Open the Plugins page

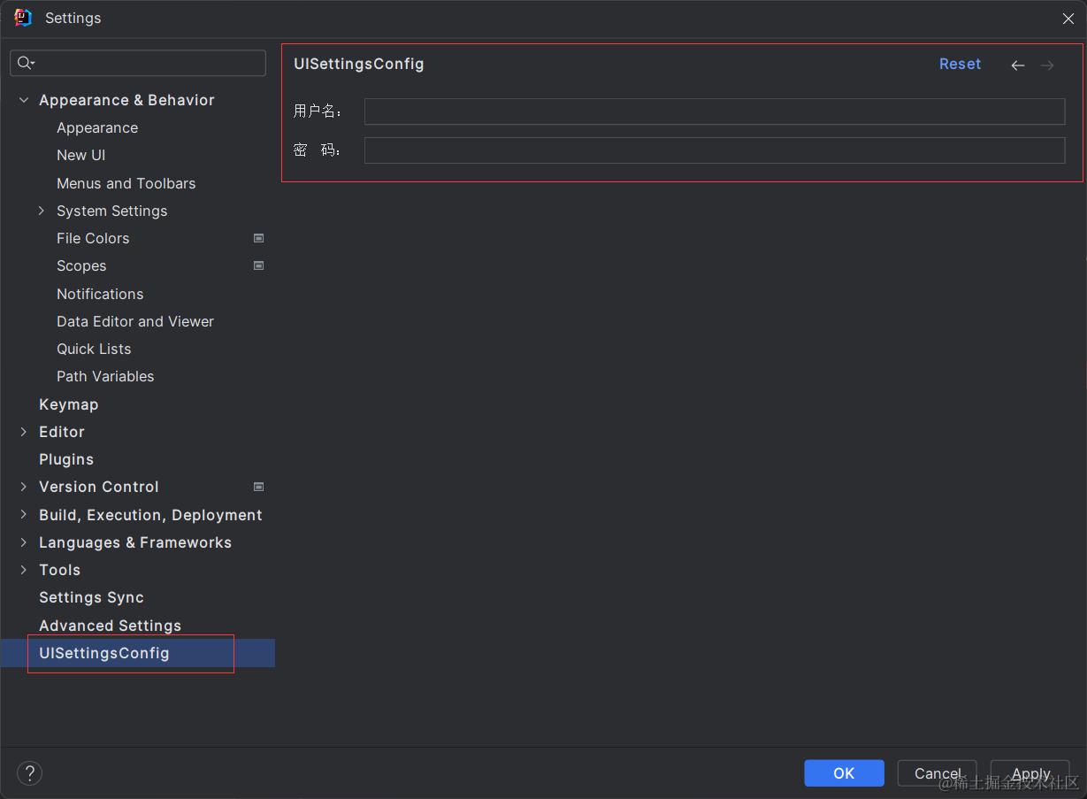[66, 459]
